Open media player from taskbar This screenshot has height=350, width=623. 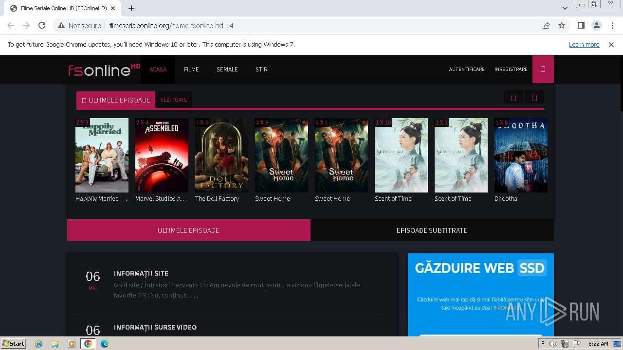pos(72,344)
